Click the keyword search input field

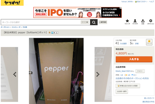[x=41, y=22]
